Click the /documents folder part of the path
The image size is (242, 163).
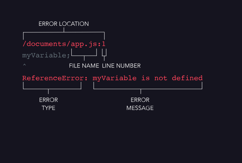tap(45, 44)
